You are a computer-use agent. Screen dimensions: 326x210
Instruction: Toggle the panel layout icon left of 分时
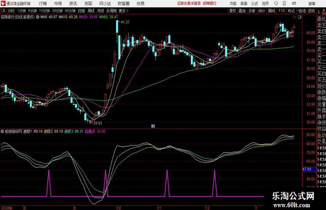(3, 11)
